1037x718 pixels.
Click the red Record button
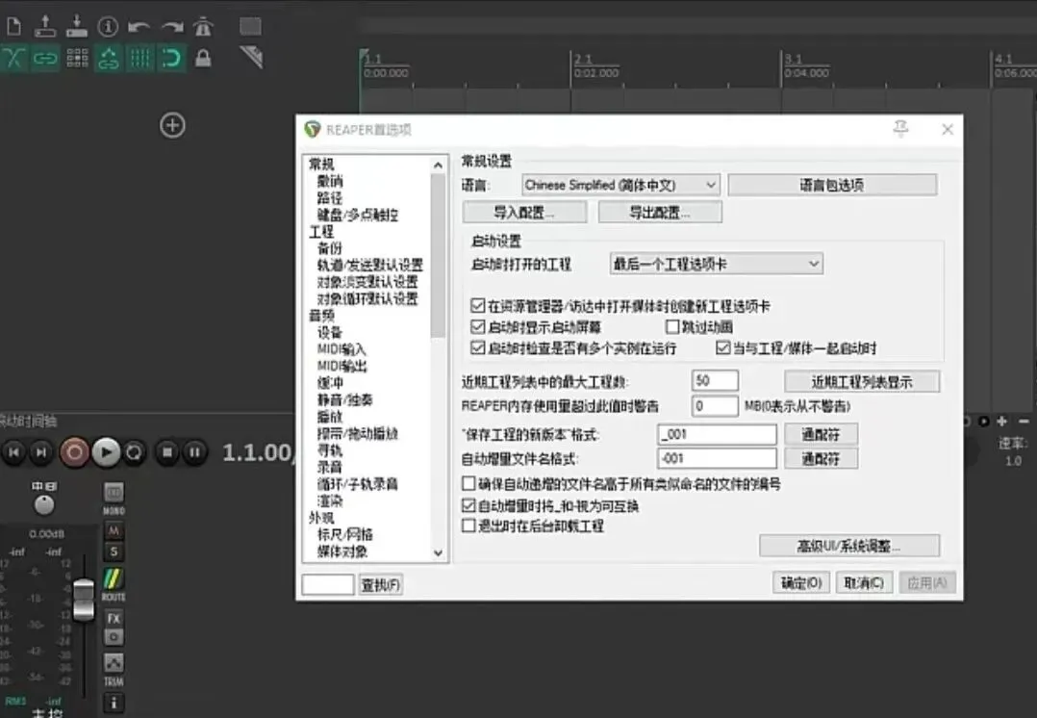(x=74, y=452)
